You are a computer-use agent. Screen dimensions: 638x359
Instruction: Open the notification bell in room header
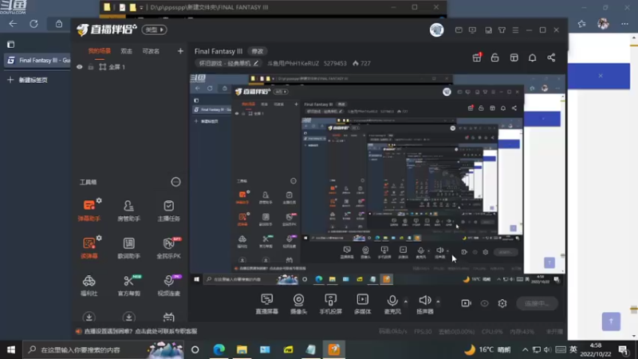pyautogui.click(x=532, y=57)
